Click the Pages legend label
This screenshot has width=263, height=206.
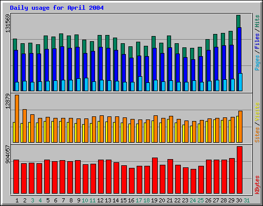(x=257, y=63)
